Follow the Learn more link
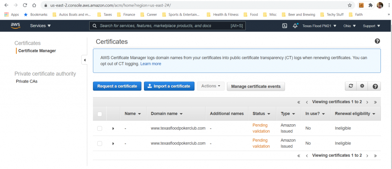The height and width of the screenshot is (169, 392). tap(150, 64)
